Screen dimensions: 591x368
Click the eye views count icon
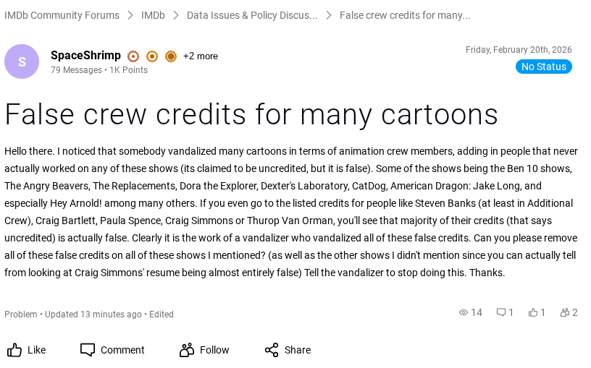pyautogui.click(x=464, y=312)
